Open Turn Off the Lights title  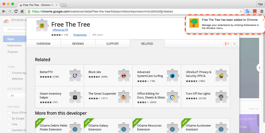pos(198,94)
